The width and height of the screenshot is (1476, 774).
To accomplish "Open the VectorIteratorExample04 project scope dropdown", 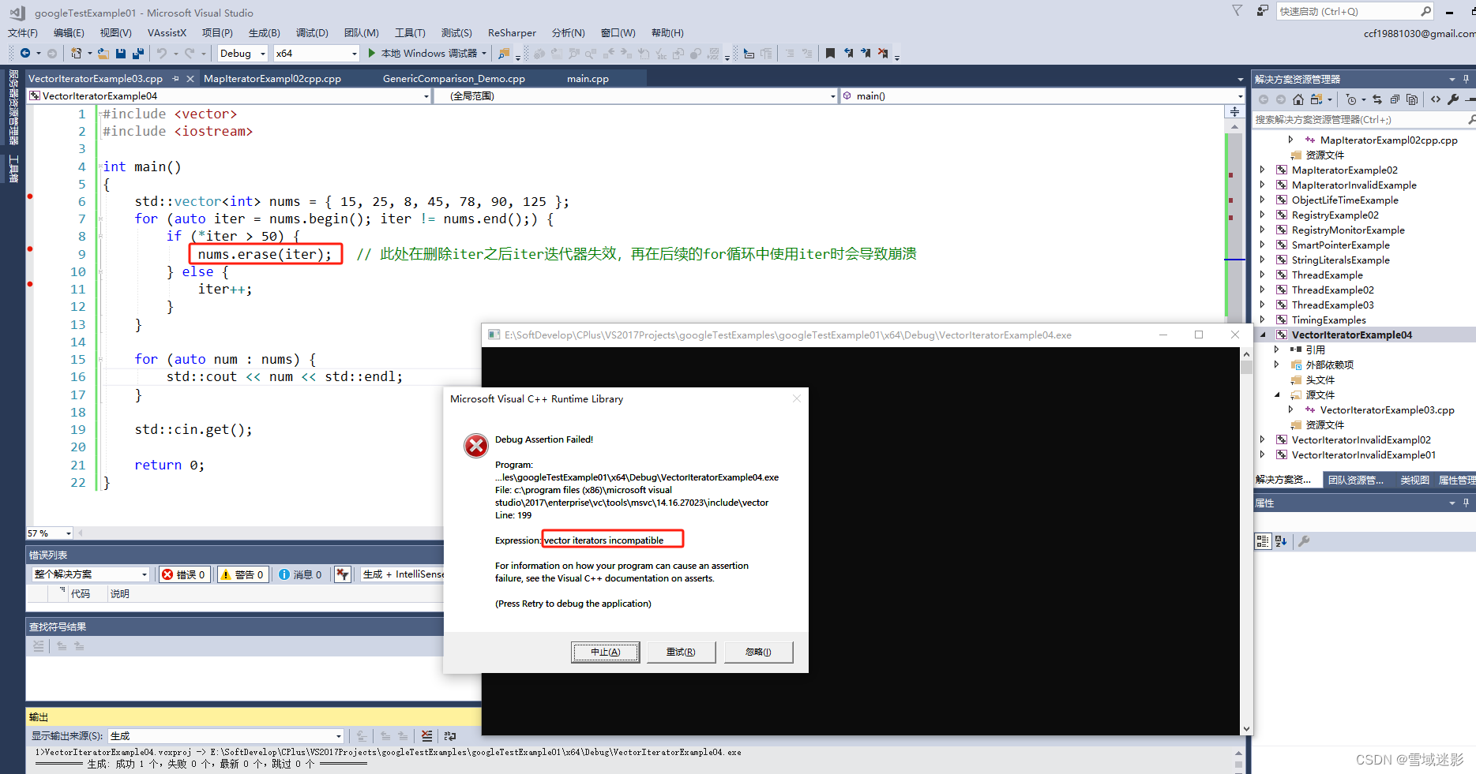I will 229,96.
